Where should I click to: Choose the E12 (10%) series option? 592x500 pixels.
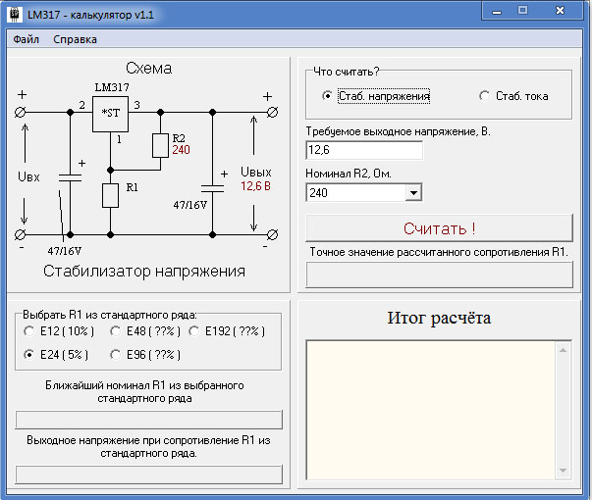[x=30, y=331]
